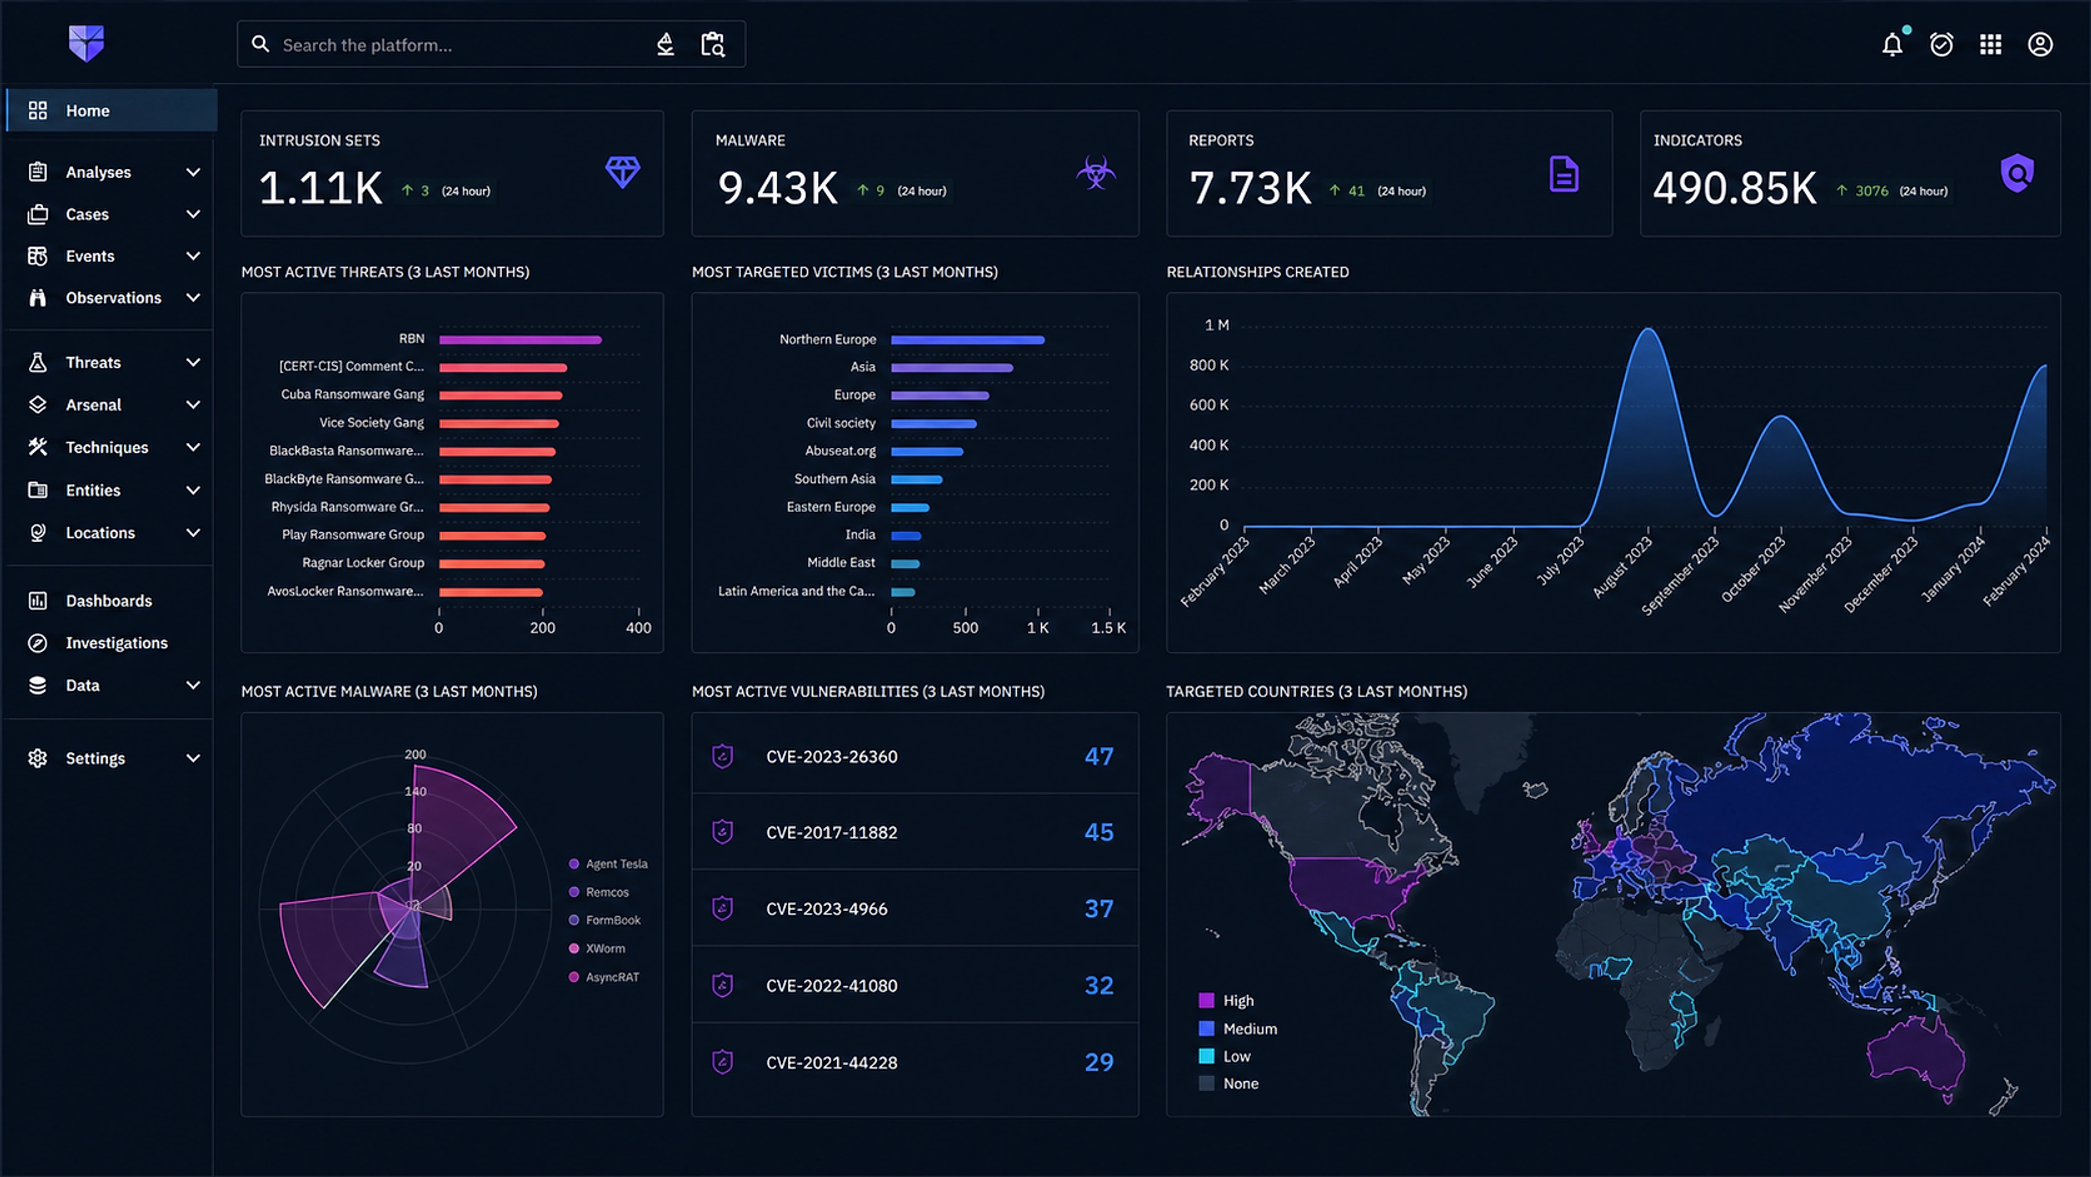
Task: Click the Observations binoculars icon
Action: coord(38,298)
